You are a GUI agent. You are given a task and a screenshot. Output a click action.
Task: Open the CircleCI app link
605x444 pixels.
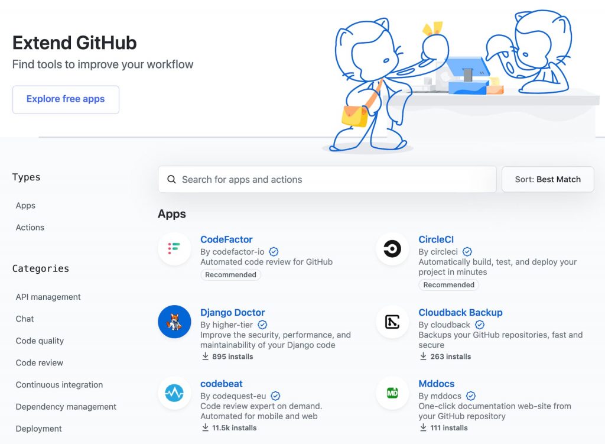tap(436, 239)
